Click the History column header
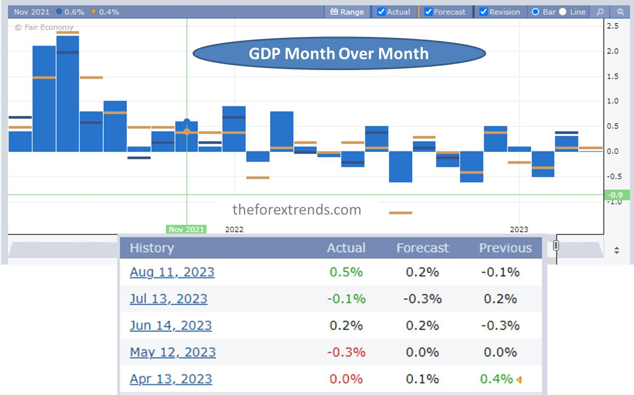This screenshot has height=395, width=634. coord(152,248)
